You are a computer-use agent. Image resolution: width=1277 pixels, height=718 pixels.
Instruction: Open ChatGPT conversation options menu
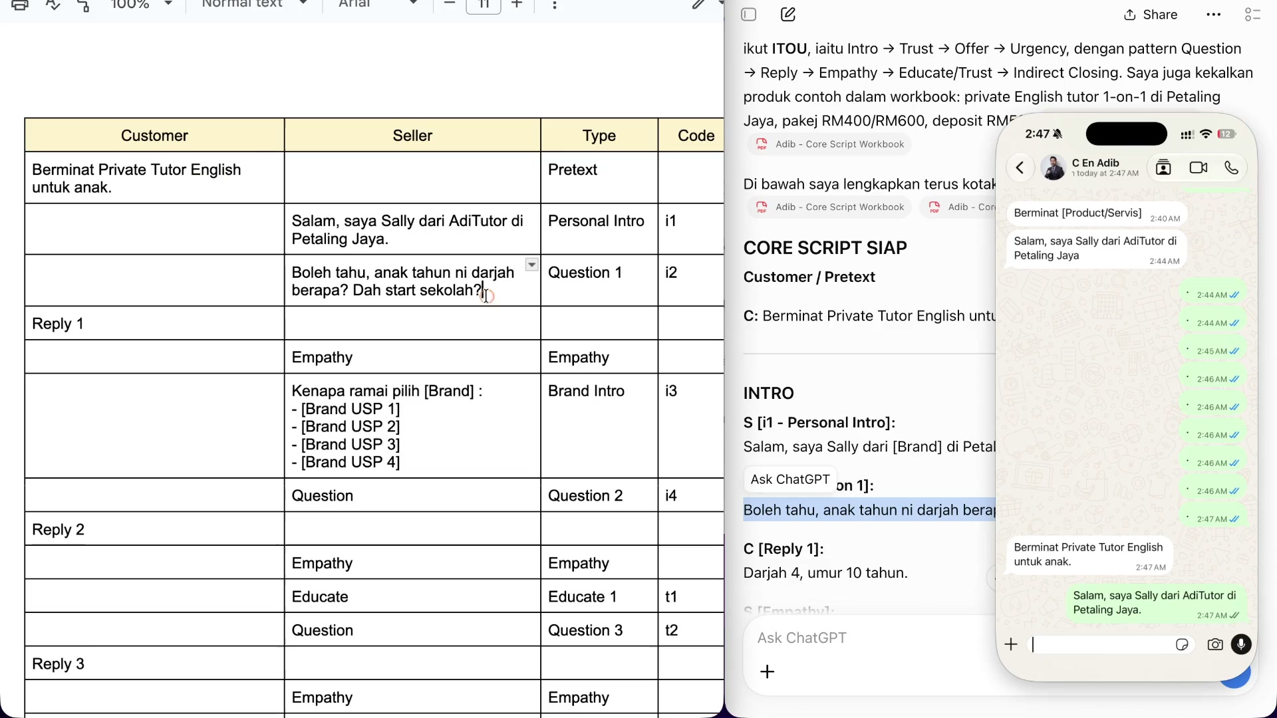coord(1214,15)
